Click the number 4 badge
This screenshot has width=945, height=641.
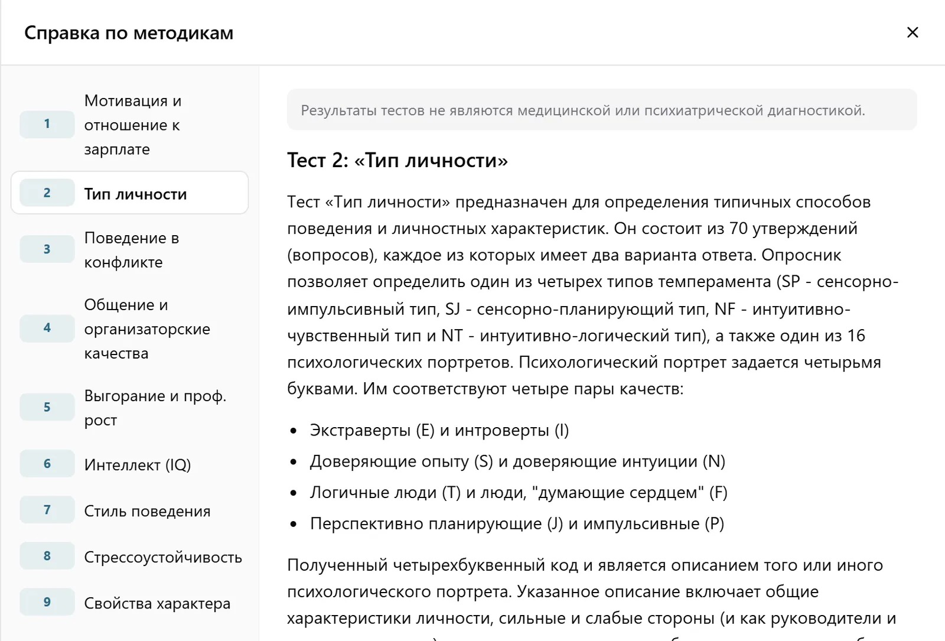point(47,328)
